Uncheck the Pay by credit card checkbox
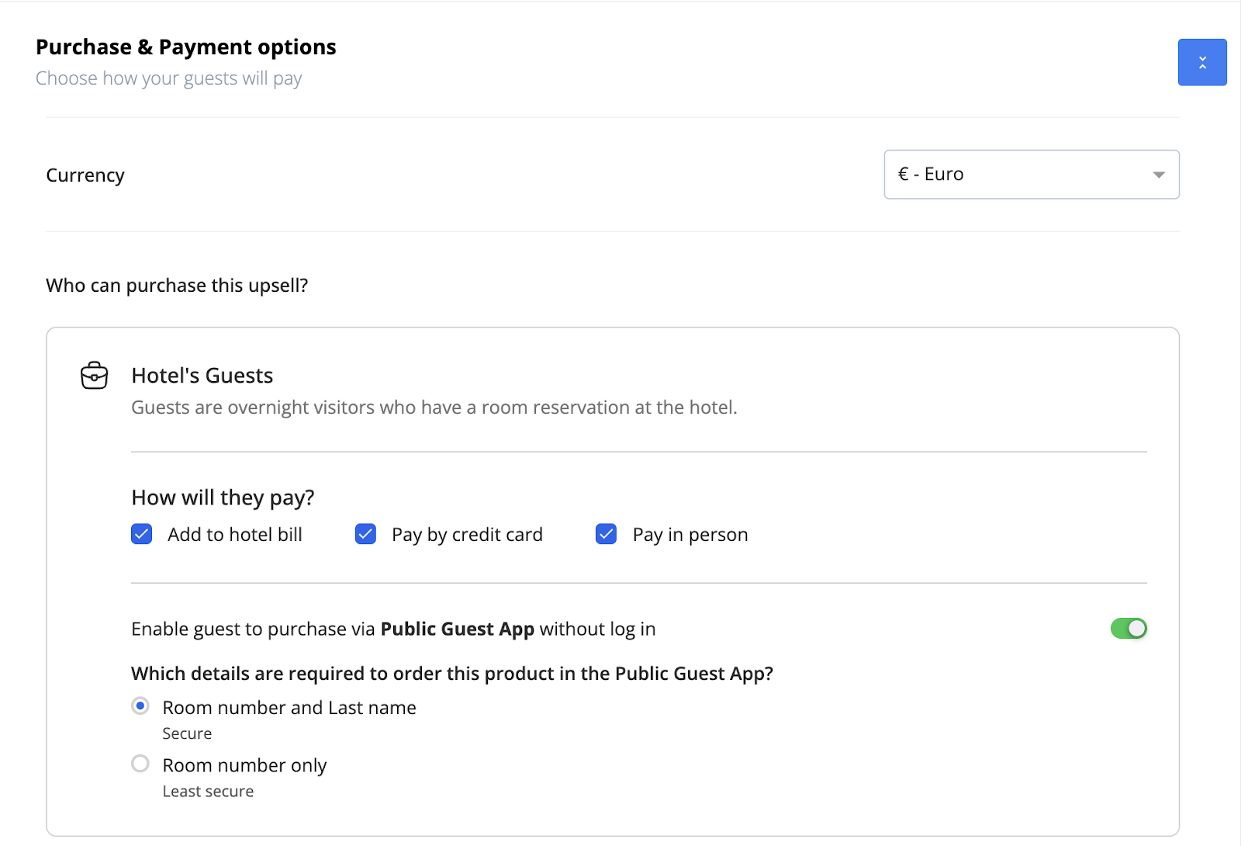The width and height of the screenshot is (1241, 846). point(365,535)
